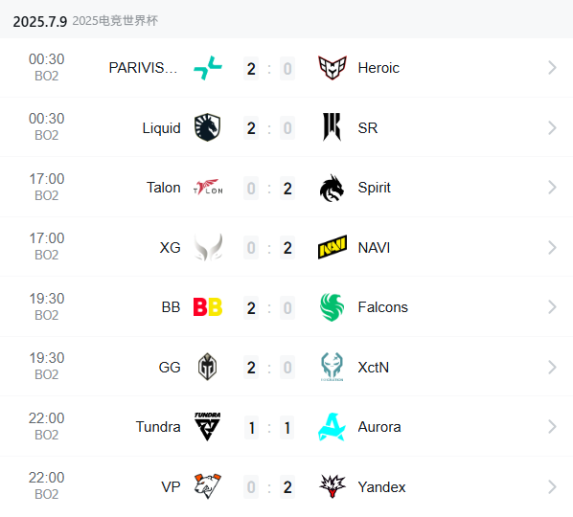This screenshot has height=517, width=573.
Task: Click the PARIVISION team logo
Action: click(208, 68)
